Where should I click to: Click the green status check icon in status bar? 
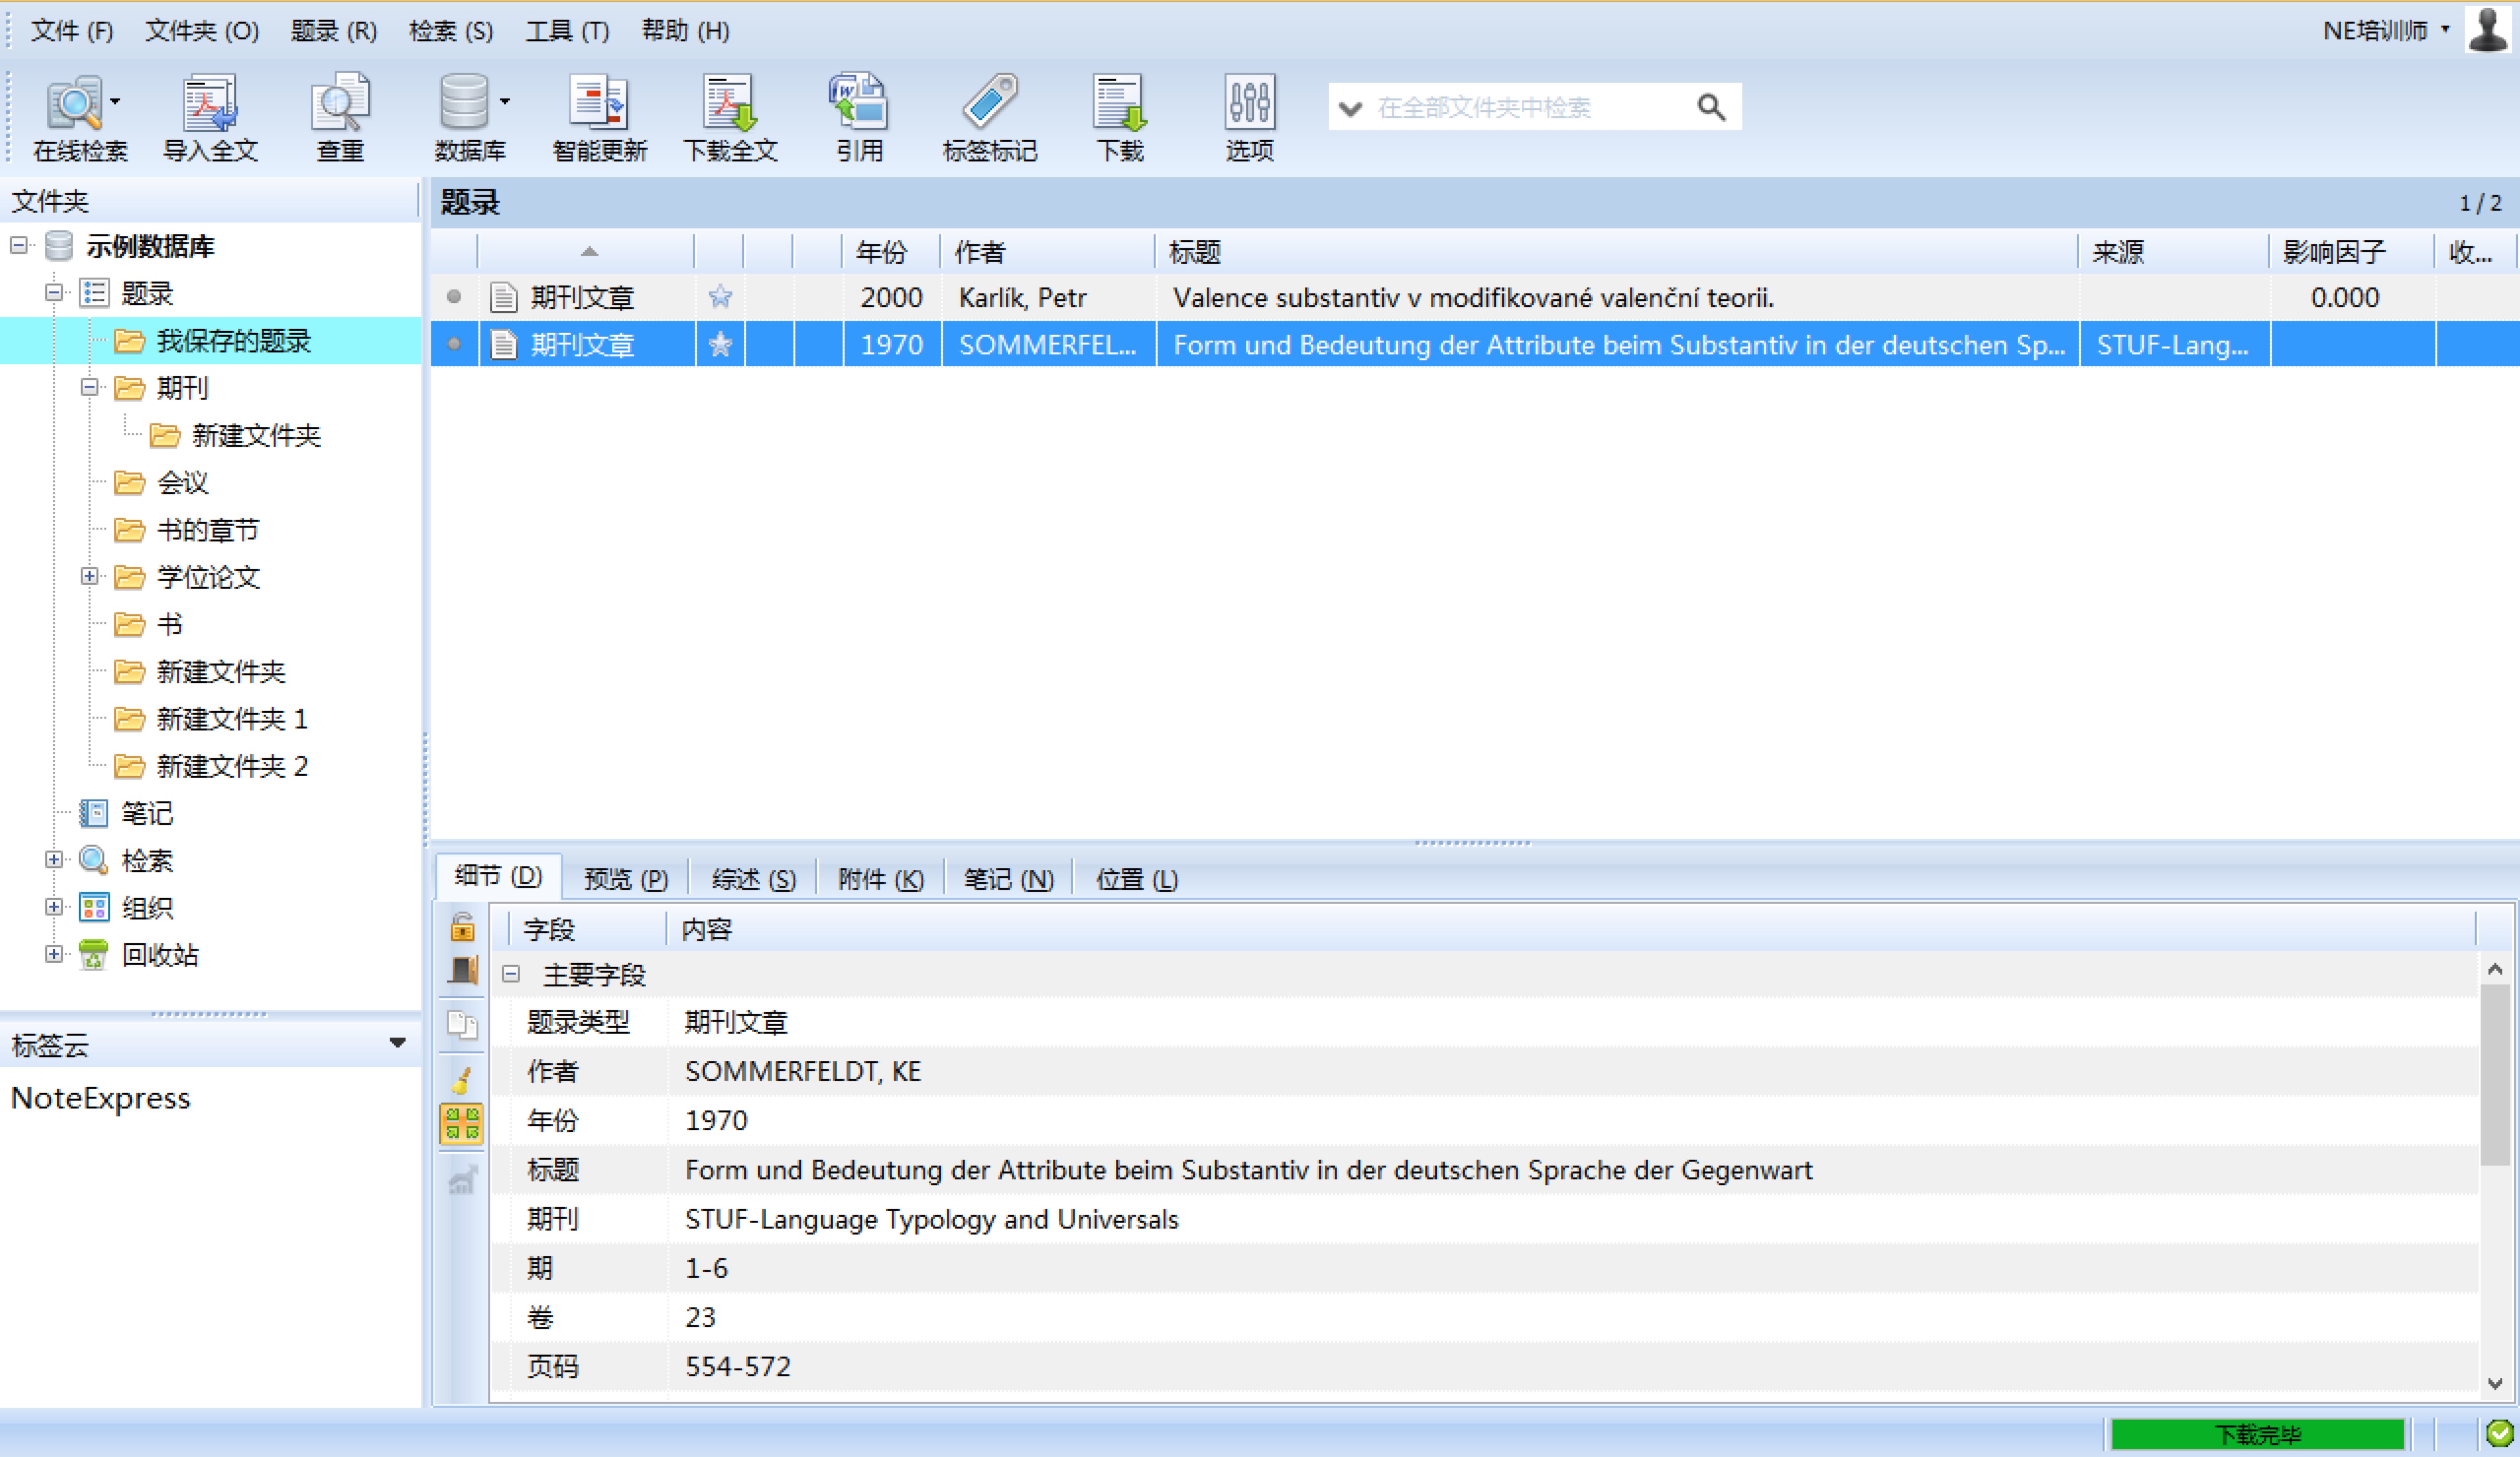point(2499,1434)
